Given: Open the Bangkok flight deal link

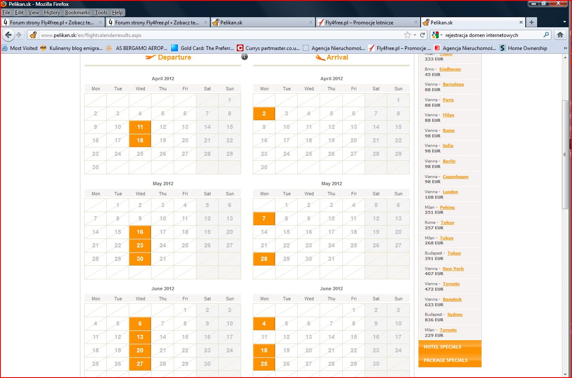Looking at the screenshot, I should pyautogui.click(x=452, y=299).
